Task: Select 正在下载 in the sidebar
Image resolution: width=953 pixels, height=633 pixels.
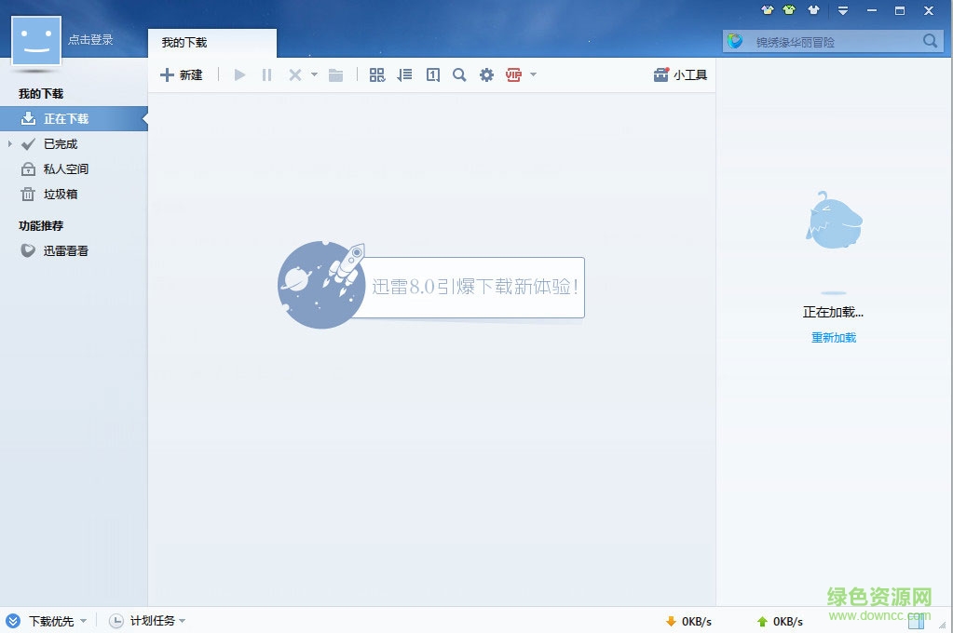Action: [65, 118]
